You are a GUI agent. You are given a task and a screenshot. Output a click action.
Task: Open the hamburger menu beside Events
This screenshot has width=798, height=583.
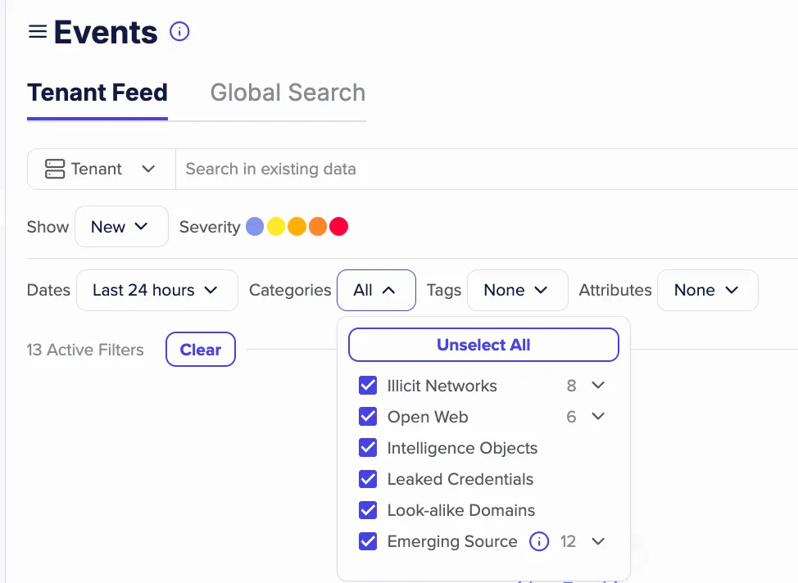37,32
